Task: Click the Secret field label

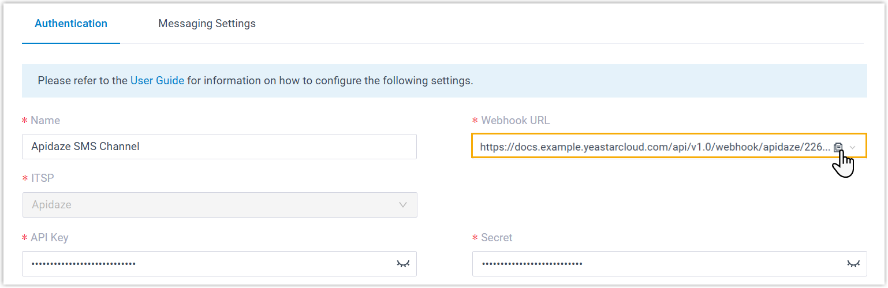Action: pos(497,238)
